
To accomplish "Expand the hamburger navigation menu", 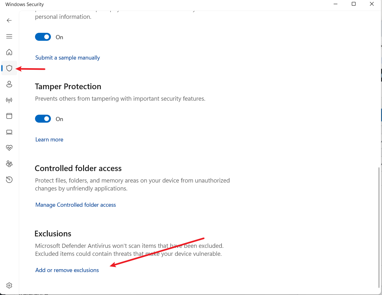I will (x=9, y=36).
